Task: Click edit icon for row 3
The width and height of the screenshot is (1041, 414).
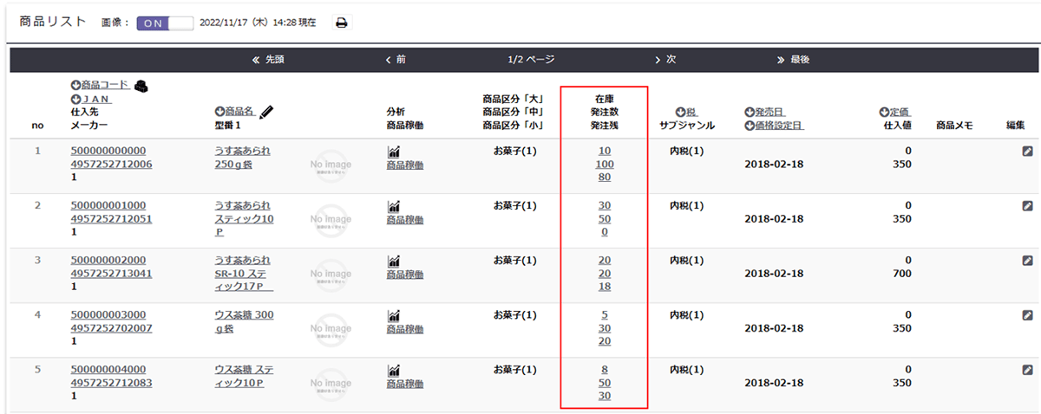Action: click(1027, 261)
